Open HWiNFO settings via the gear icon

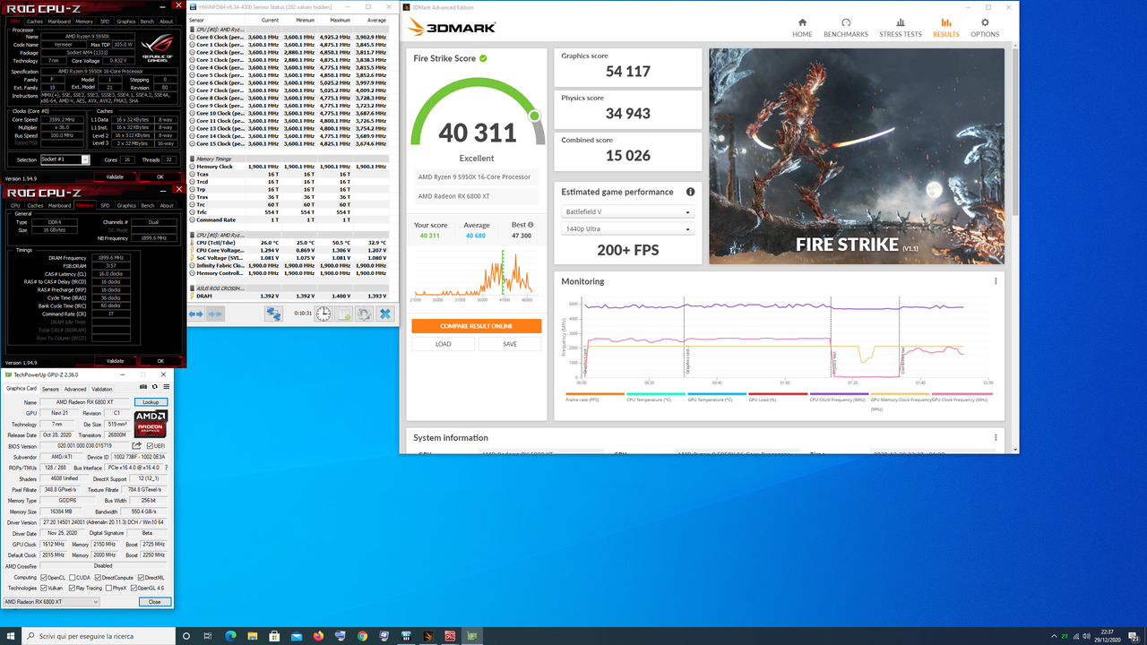click(x=363, y=314)
